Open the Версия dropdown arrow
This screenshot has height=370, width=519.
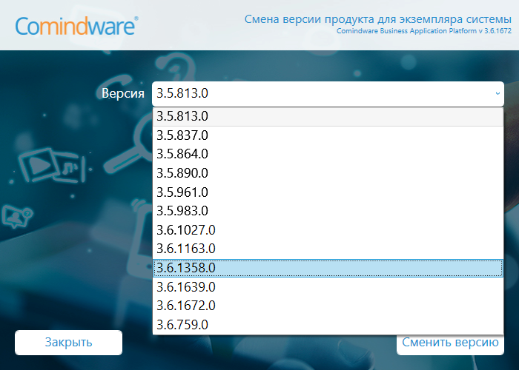point(497,93)
